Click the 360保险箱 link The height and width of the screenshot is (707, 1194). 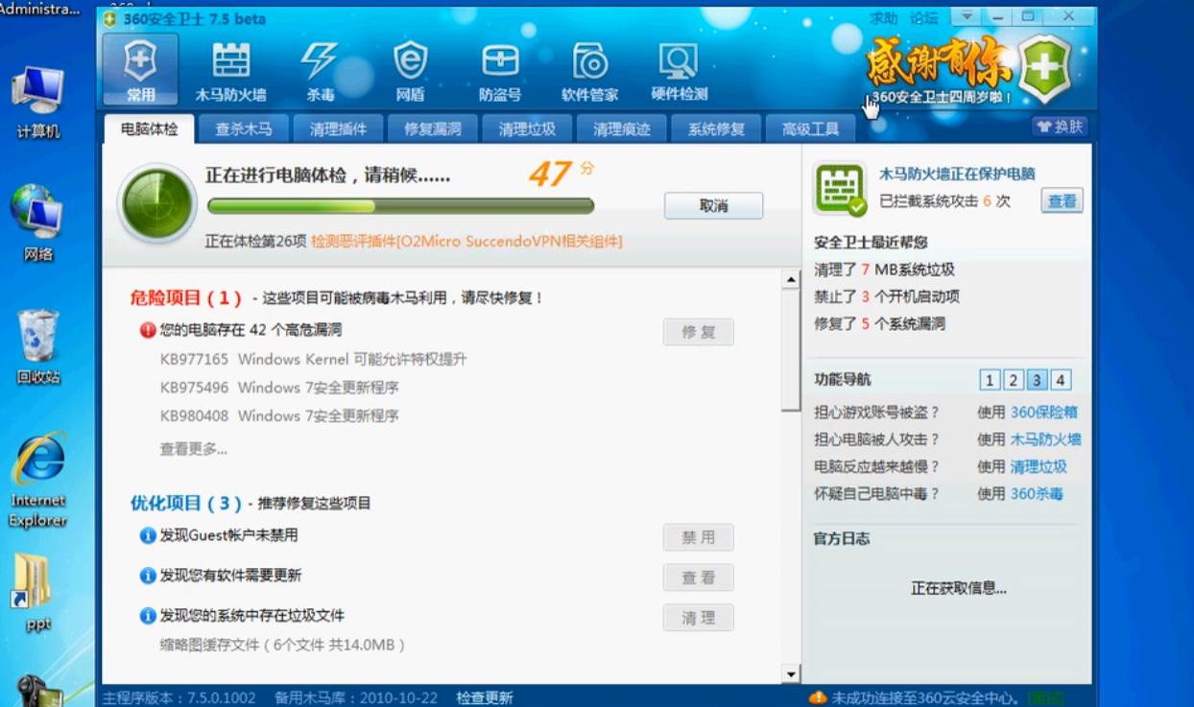click(1044, 412)
